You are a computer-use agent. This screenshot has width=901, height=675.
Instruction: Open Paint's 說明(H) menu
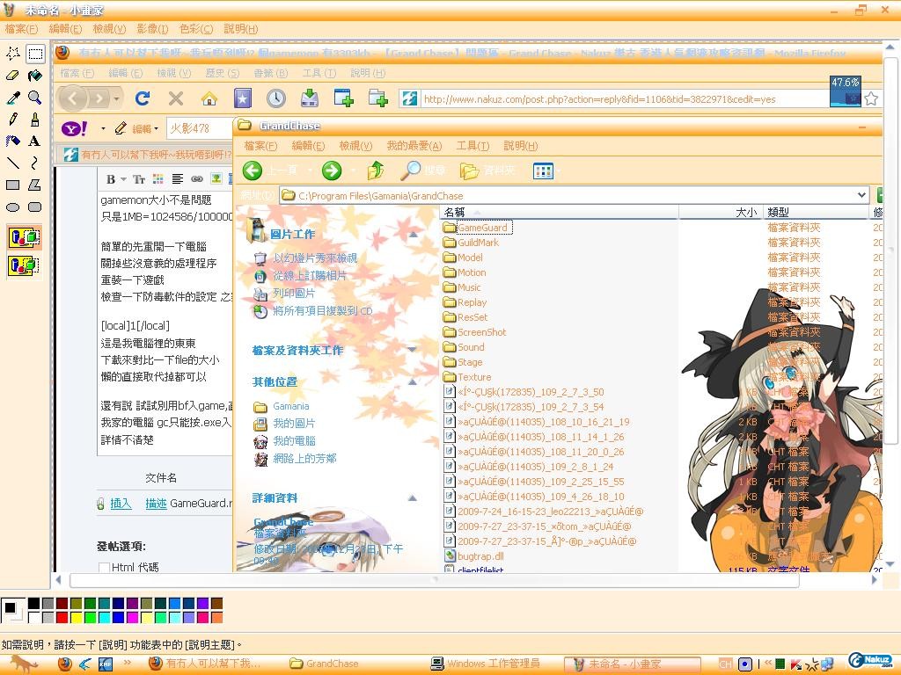pyautogui.click(x=241, y=29)
